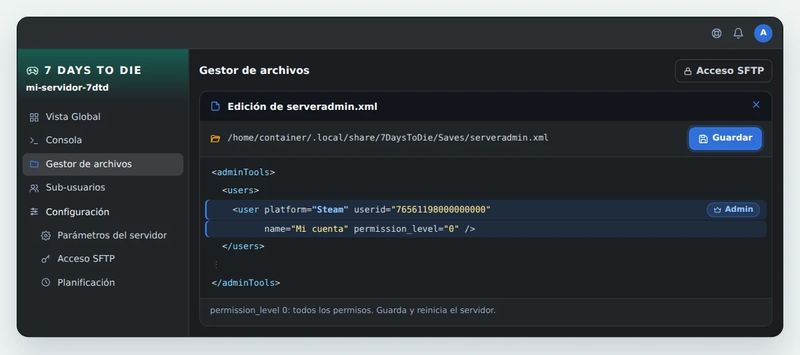The width and height of the screenshot is (800, 355).
Task: Click the Consola terminal prompt icon
Action: pyautogui.click(x=34, y=141)
